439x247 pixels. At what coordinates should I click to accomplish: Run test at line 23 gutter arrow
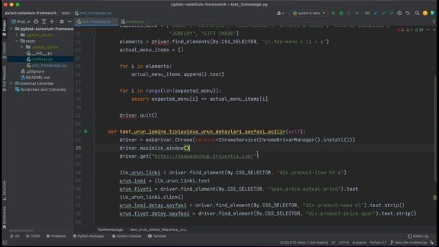pos(86,131)
